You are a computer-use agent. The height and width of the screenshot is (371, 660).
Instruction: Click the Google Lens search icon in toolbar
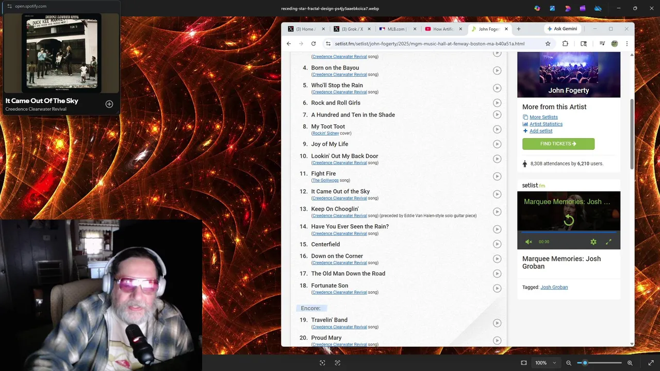(584, 44)
